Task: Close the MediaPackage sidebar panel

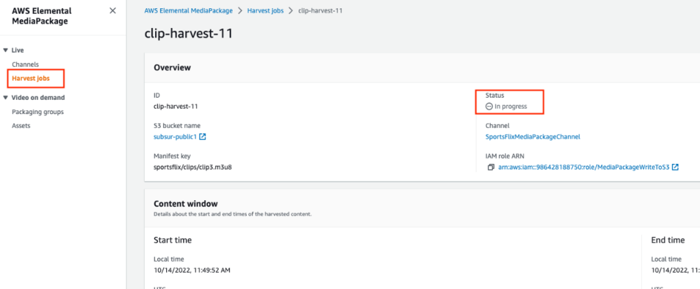Action: [x=113, y=11]
